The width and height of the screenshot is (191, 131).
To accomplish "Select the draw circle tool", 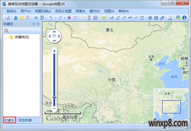I will tap(142, 18).
